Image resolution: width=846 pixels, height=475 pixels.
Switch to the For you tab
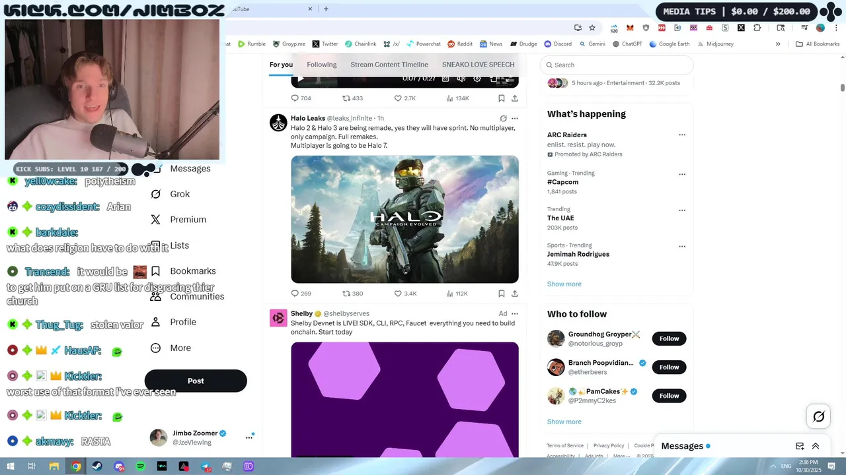pyautogui.click(x=281, y=65)
